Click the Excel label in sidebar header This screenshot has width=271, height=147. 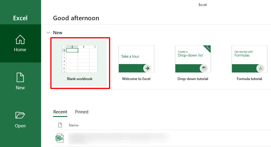(20, 18)
